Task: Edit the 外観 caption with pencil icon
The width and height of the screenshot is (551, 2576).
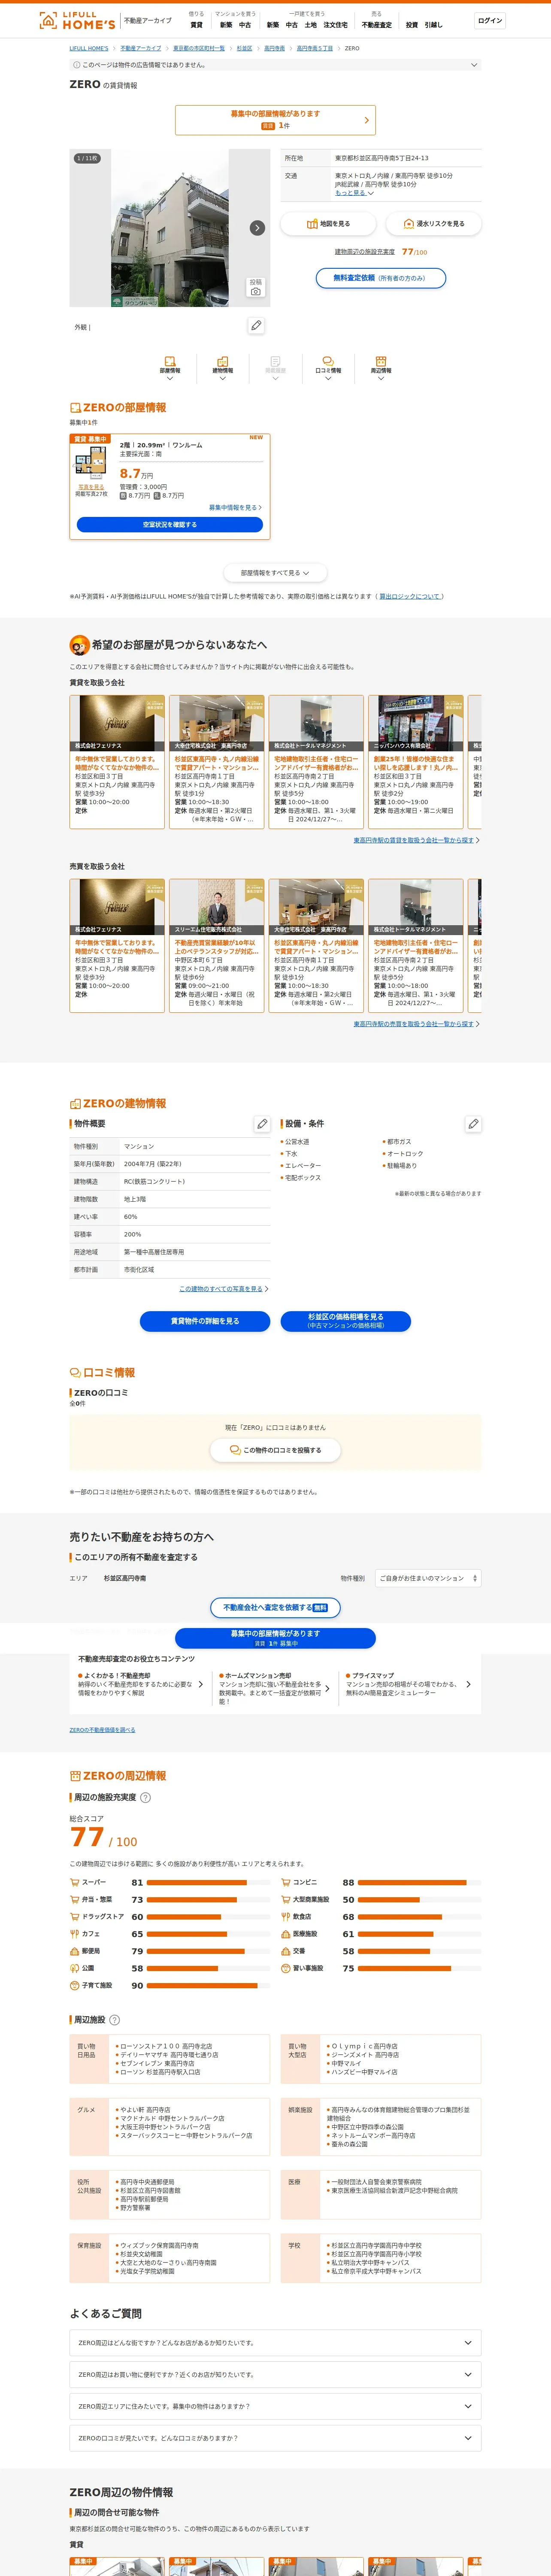Action: point(256,326)
